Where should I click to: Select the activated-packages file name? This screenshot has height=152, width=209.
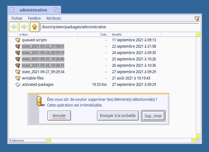point(38,85)
